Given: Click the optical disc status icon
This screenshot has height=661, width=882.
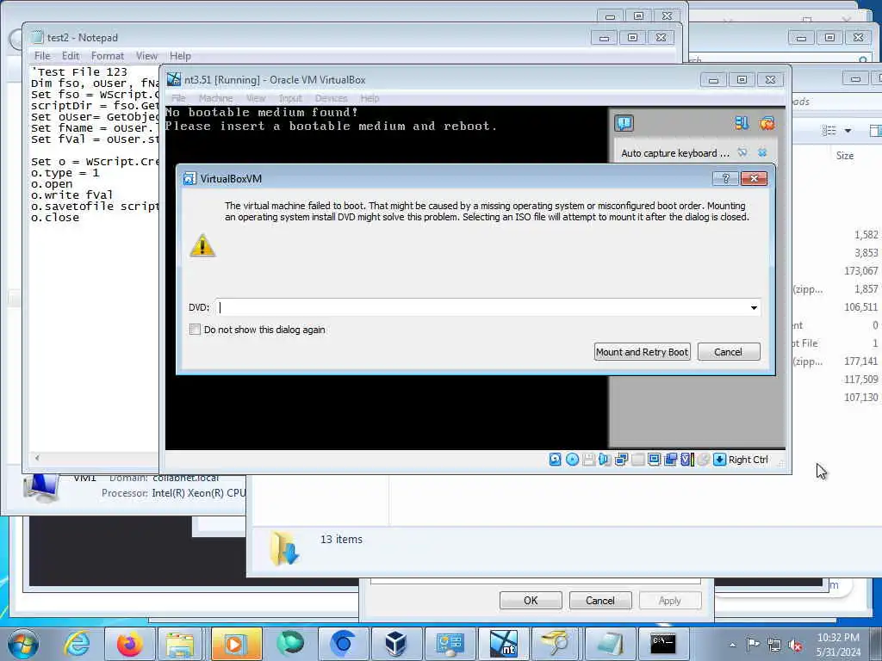Looking at the screenshot, I should [572, 460].
